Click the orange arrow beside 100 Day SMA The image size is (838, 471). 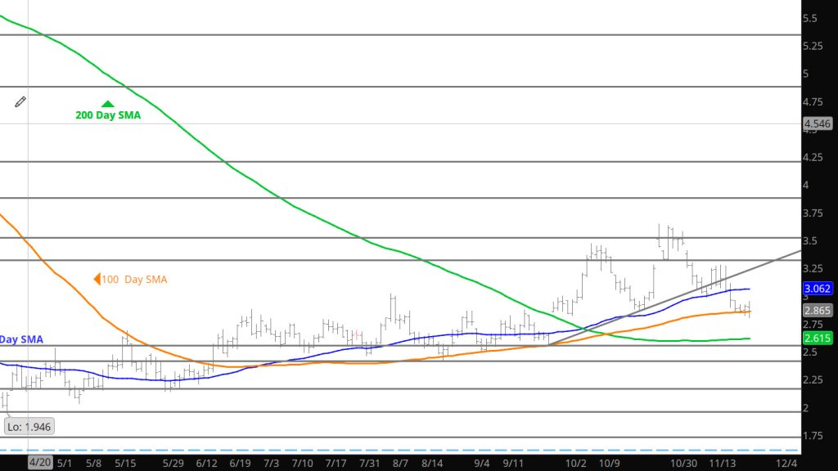click(x=97, y=280)
